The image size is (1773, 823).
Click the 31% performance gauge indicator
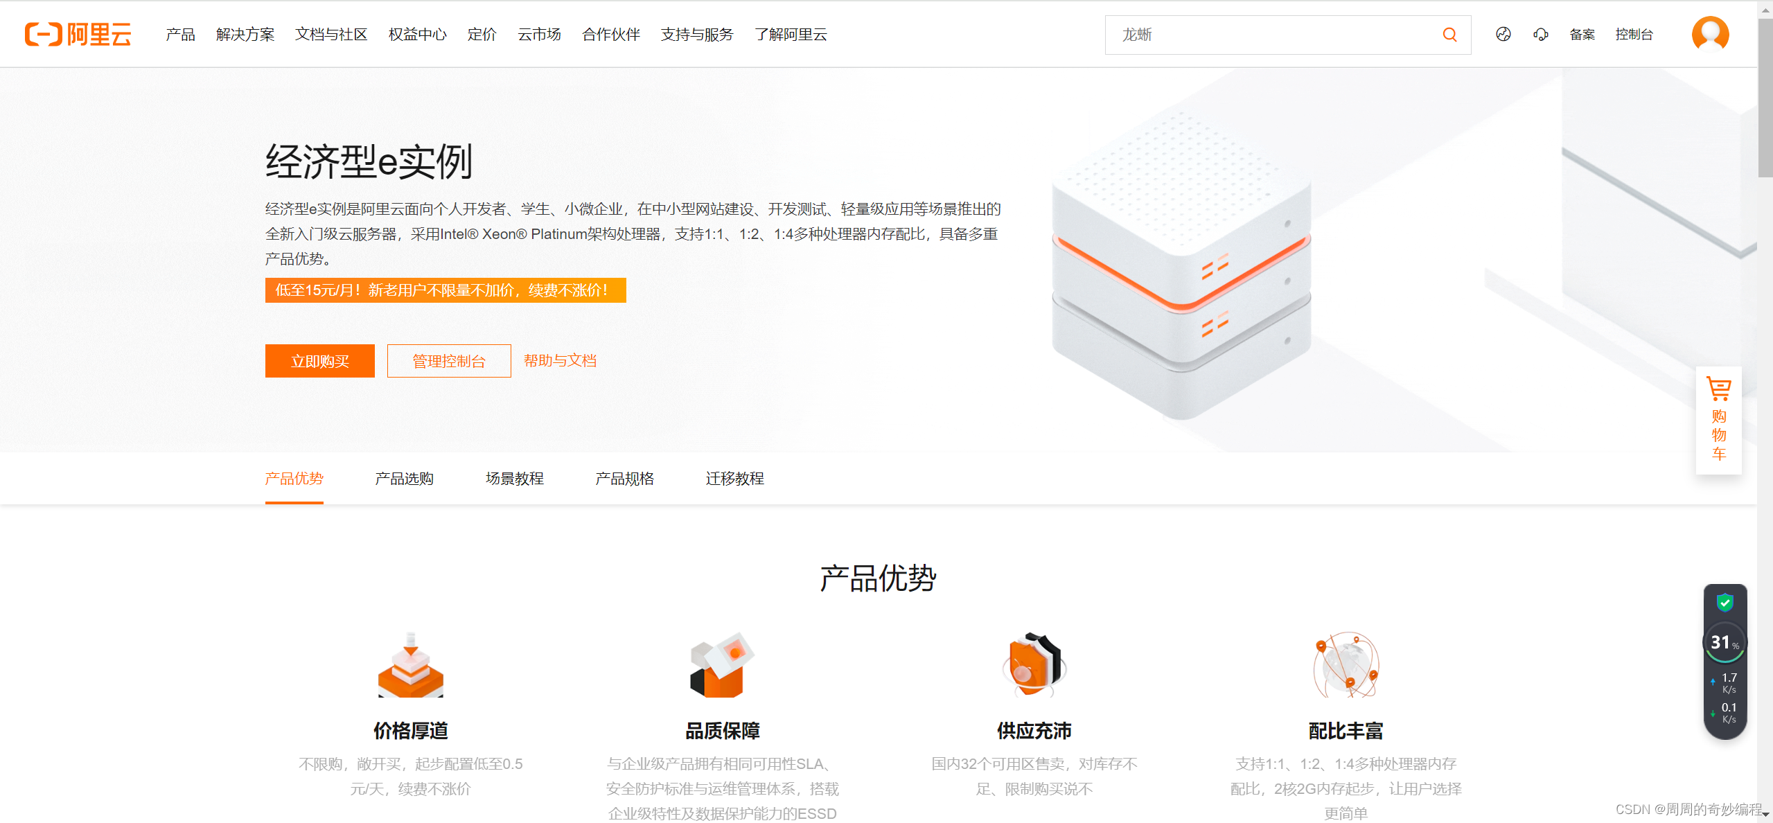(x=1724, y=642)
